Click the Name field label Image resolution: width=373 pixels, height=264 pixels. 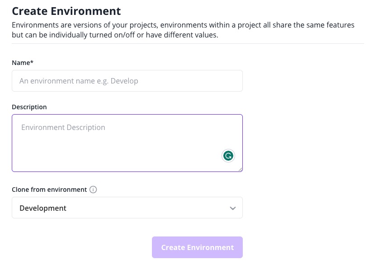21,63
